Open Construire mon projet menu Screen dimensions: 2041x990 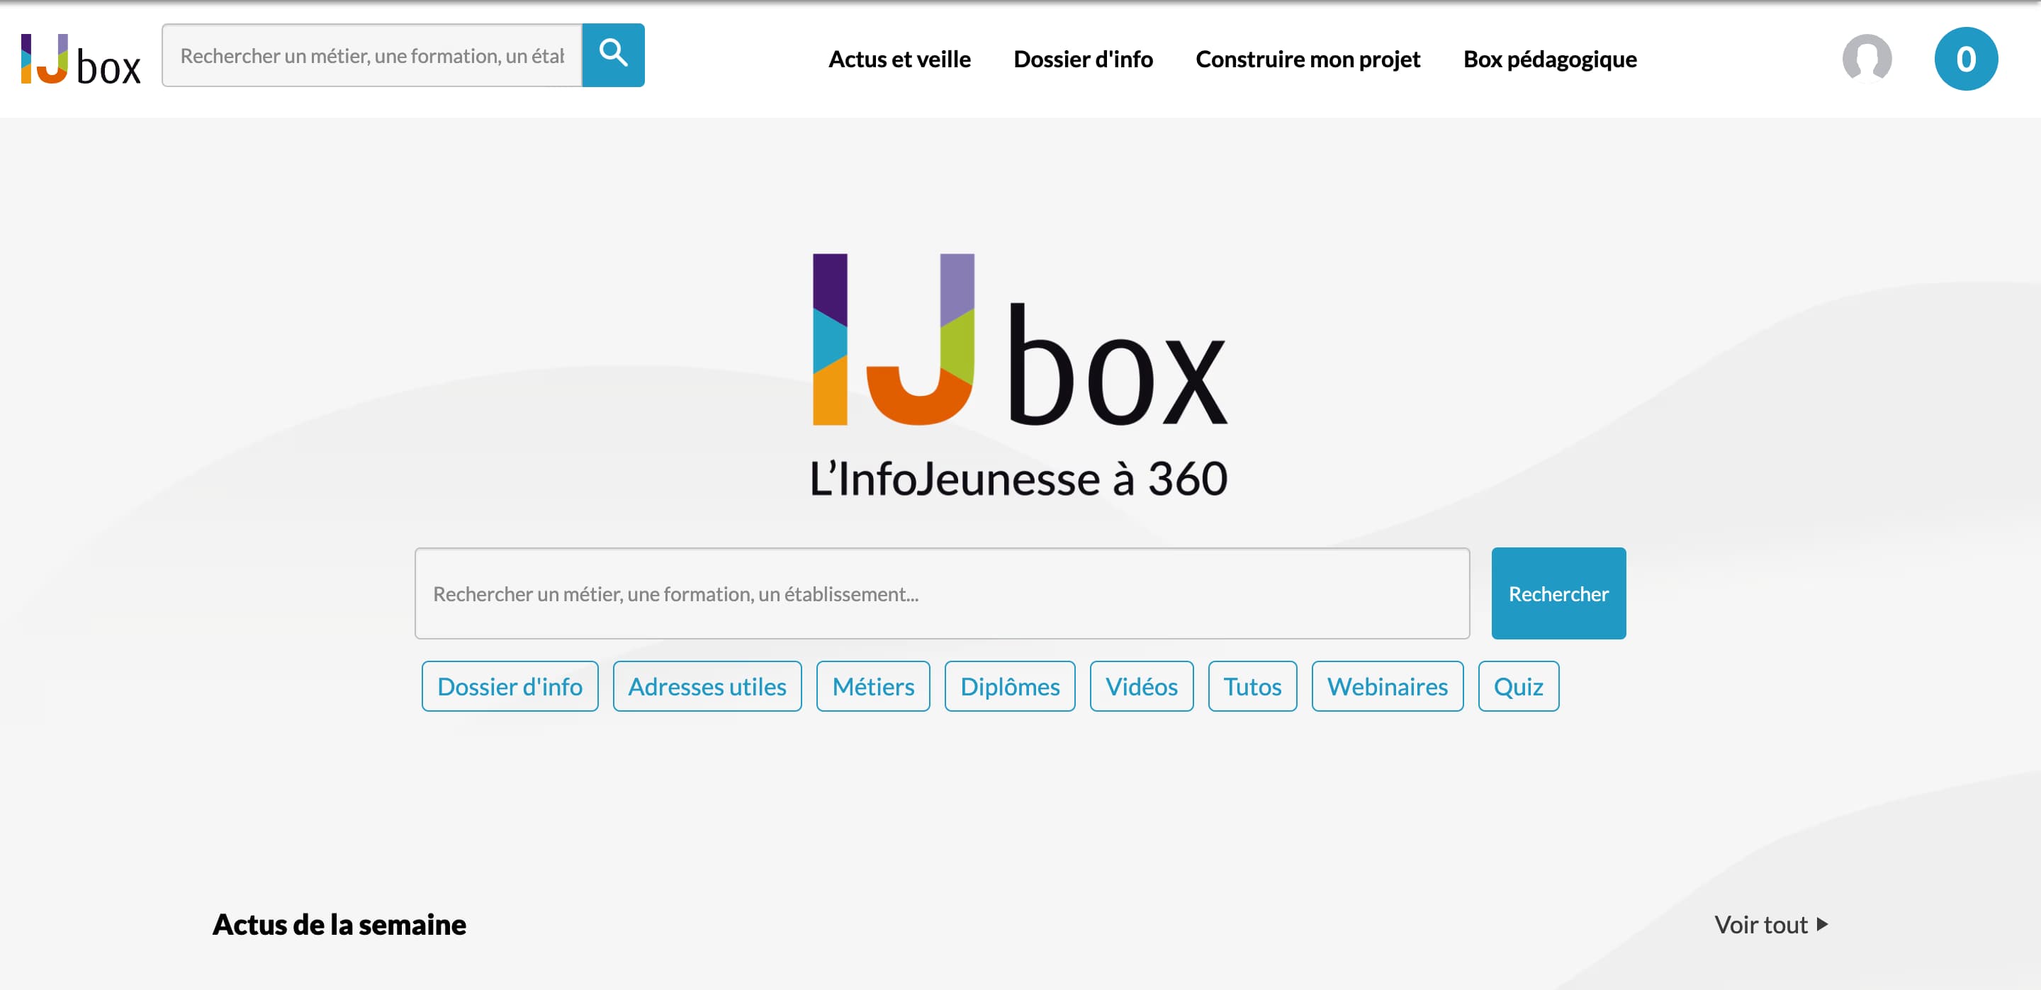pos(1308,59)
